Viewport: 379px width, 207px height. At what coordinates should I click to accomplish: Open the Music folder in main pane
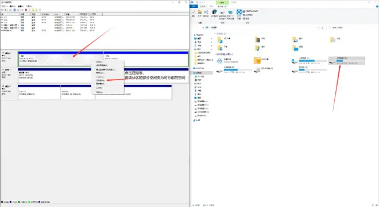(261, 48)
